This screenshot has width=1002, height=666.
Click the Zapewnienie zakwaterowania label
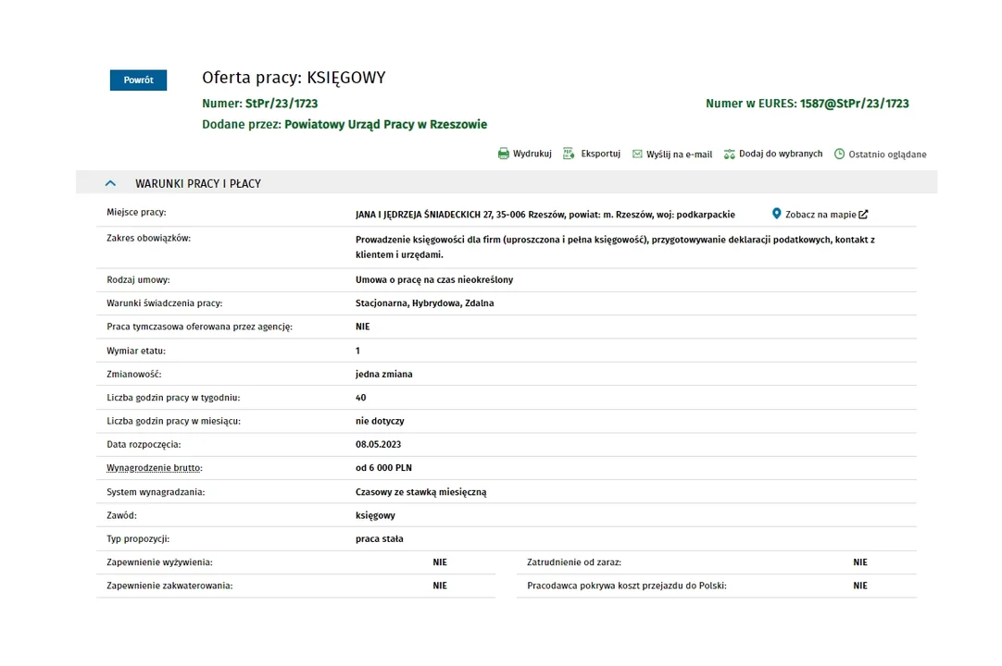(x=169, y=586)
